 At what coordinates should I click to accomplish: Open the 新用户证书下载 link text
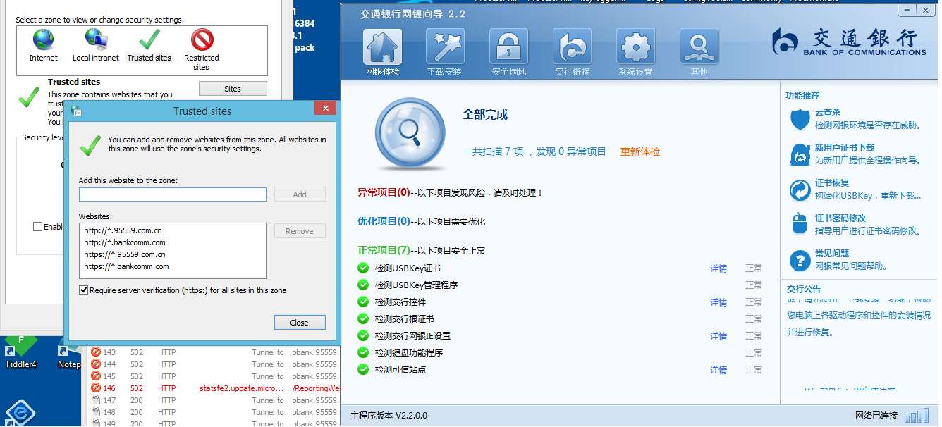point(845,148)
